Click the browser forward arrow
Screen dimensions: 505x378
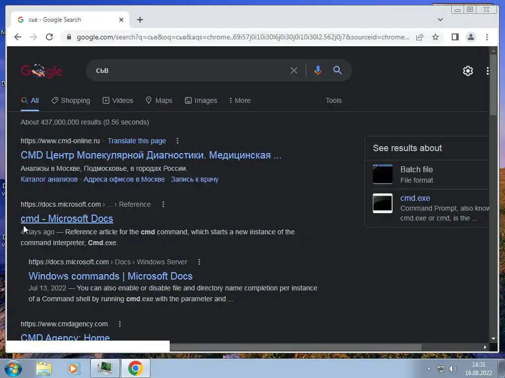point(34,37)
